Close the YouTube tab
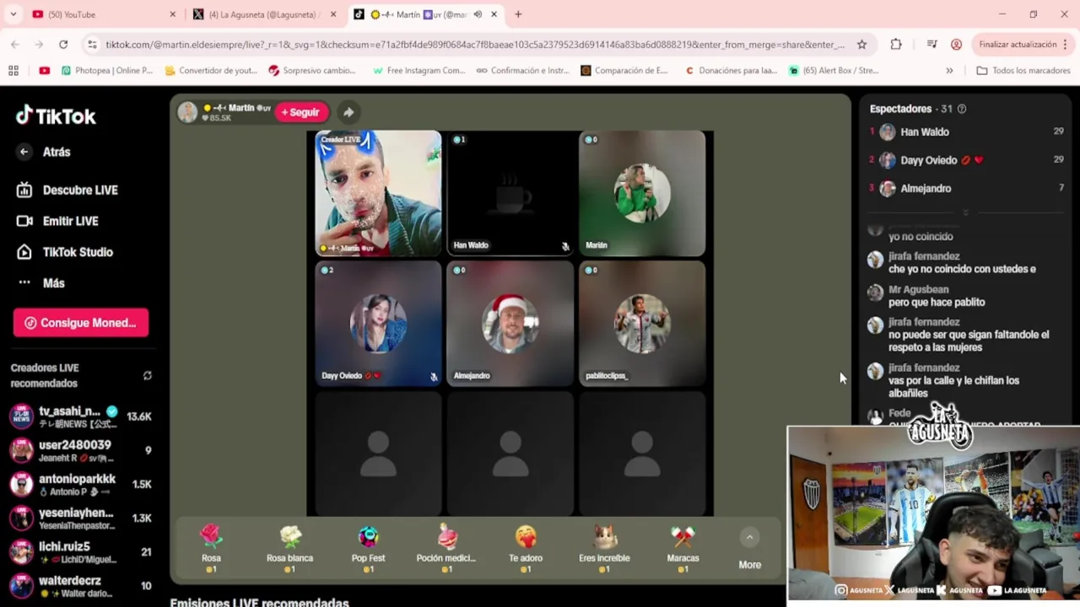 tap(173, 14)
